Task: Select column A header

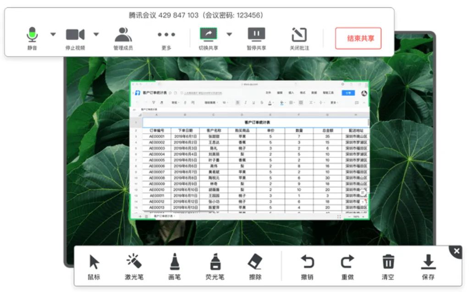Action: click(157, 115)
